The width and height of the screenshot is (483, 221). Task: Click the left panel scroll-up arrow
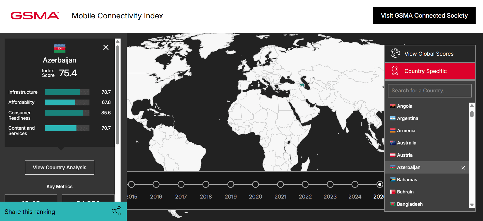point(118,42)
